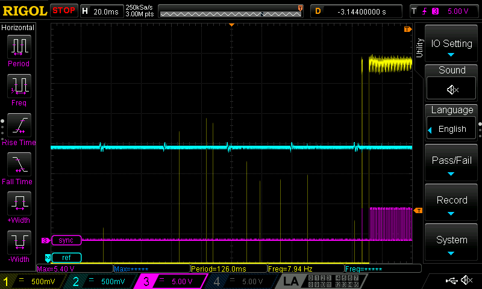Image resolution: width=482 pixels, height=289 pixels.
Task: Click the magenta sync channel label
Action: tap(66, 240)
